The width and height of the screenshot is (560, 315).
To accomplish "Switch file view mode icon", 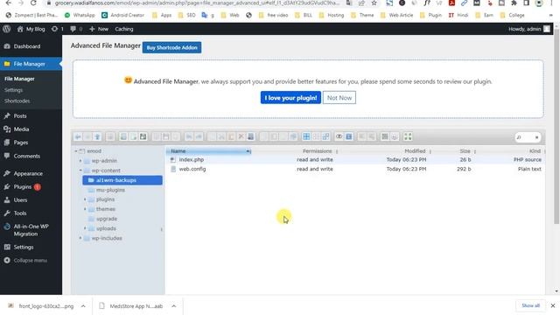I will tap(385, 136).
